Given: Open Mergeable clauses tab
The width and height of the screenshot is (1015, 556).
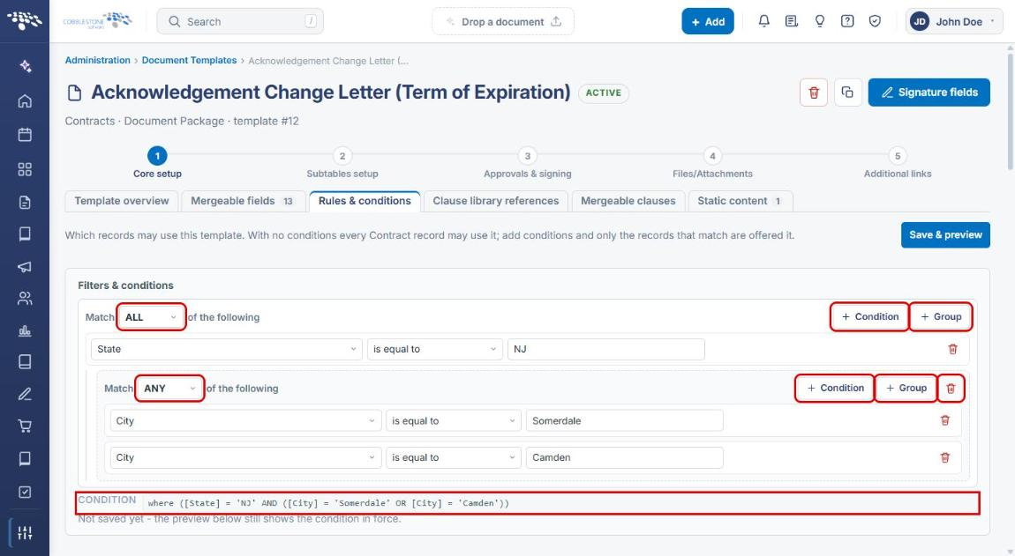Looking at the screenshot, I should tap(628, 201).
